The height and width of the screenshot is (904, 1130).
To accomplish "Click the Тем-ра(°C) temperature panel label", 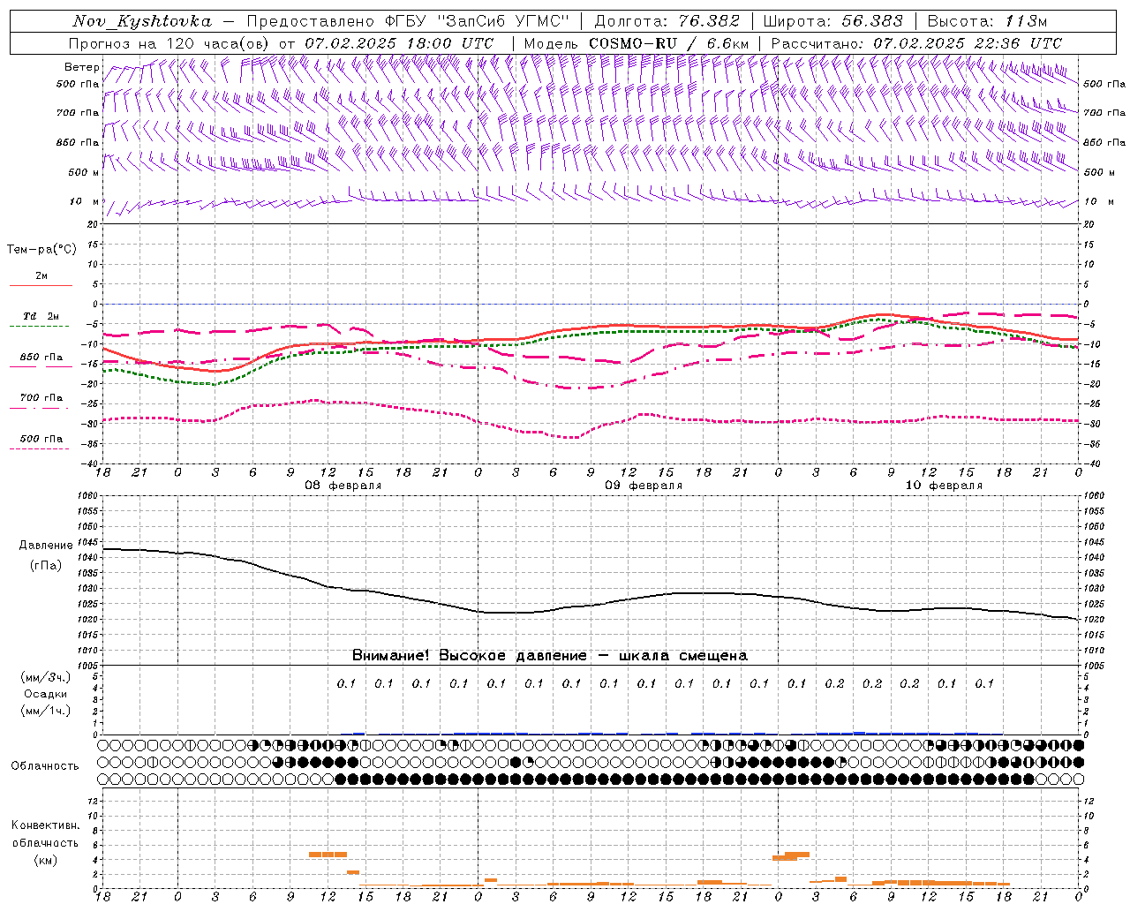I will pyautogui.click(x=41, y=250).
